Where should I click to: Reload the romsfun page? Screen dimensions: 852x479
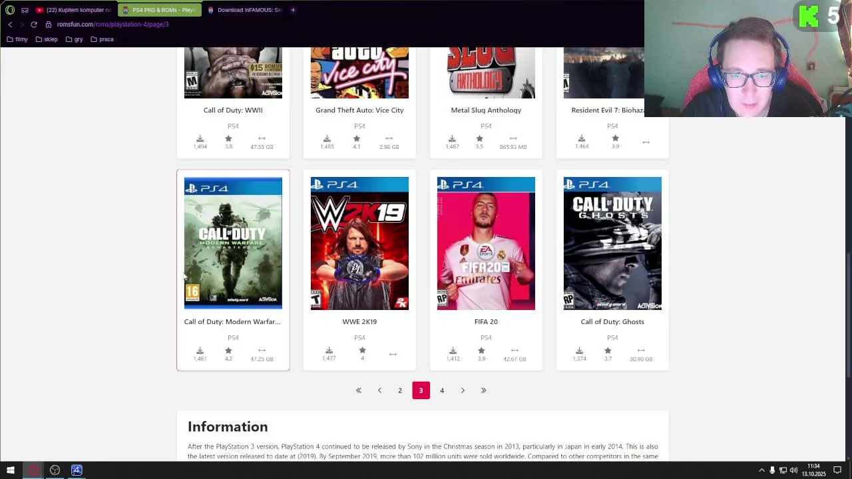[x=34, y=25]
